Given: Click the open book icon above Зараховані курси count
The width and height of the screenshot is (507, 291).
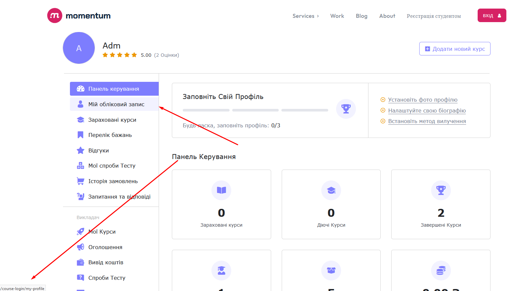Looking at the screenshot, I should pos(221,190).
